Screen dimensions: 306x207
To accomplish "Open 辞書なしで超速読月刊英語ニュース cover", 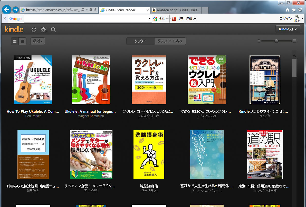I will (33, 154).
